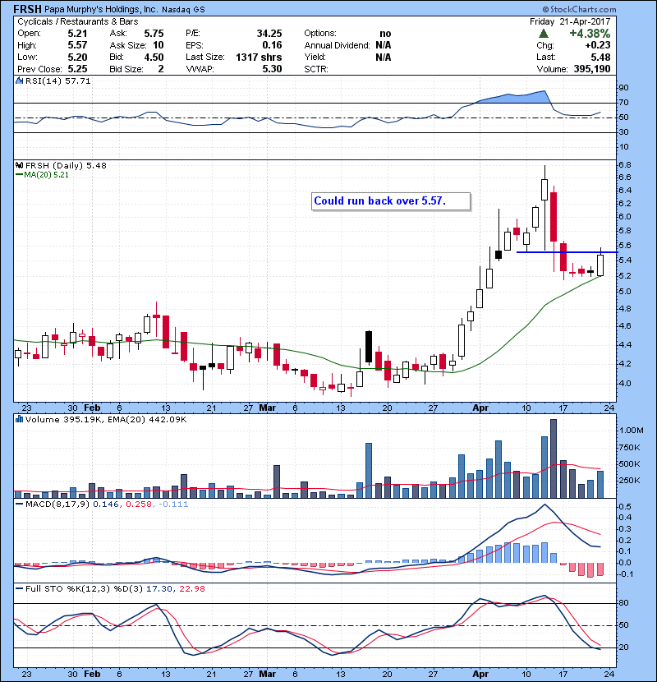Click the P/E ratio value 34.25
This screenshot has height=682, width=657.
tap(269, 34)
